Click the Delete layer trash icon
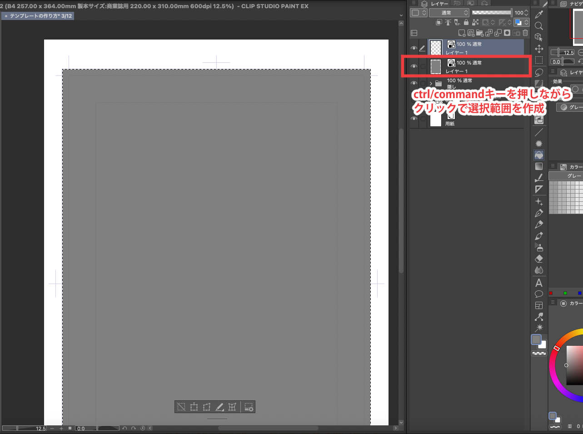 [525, 33]
